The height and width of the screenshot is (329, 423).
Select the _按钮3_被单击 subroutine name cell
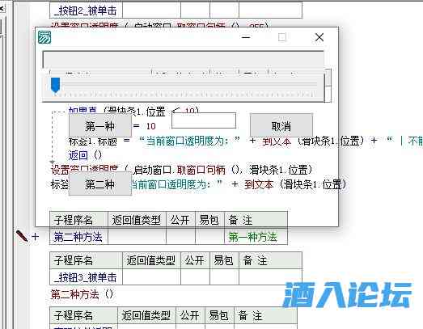tap(86, 277)
